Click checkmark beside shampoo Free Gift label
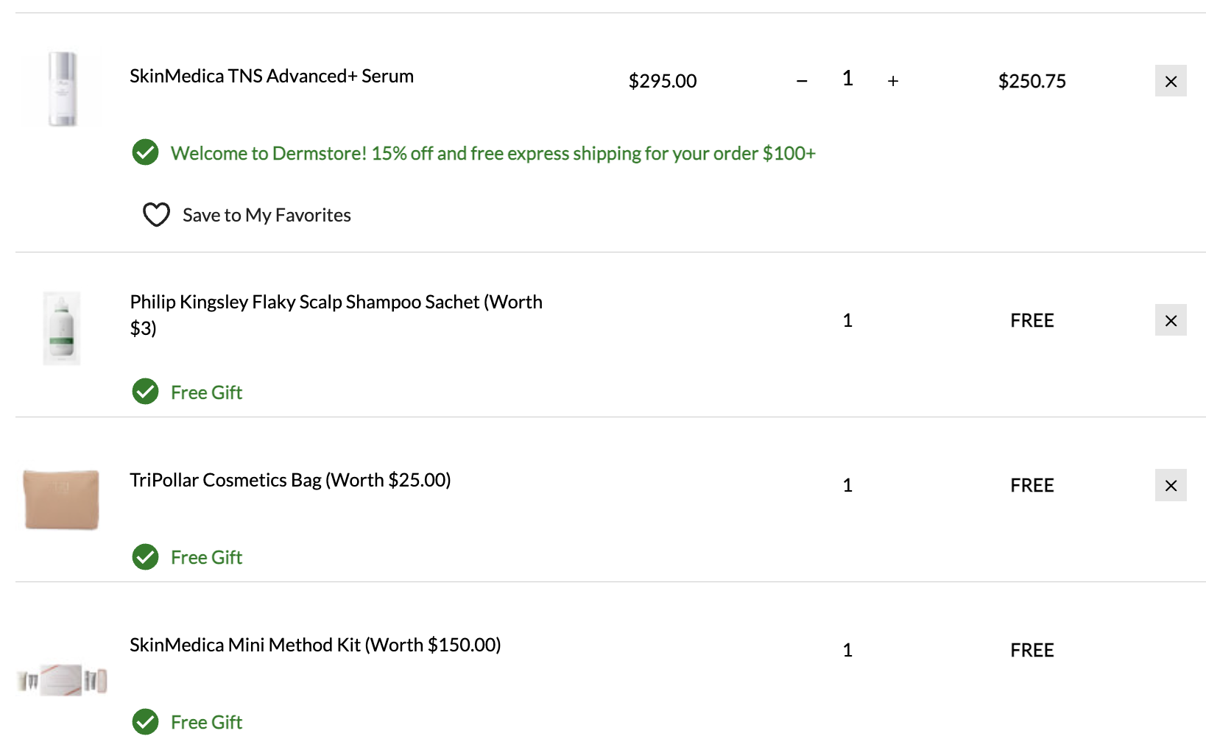1206x739 pixels. click(x=145, y=392)
